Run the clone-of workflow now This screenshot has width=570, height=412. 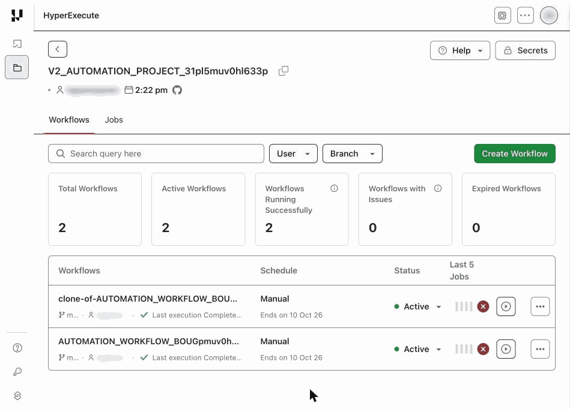[506, 306]
